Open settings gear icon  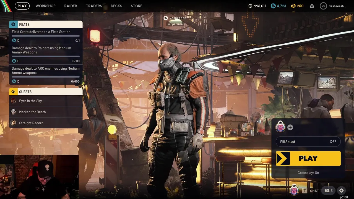(x=342, y=190)
